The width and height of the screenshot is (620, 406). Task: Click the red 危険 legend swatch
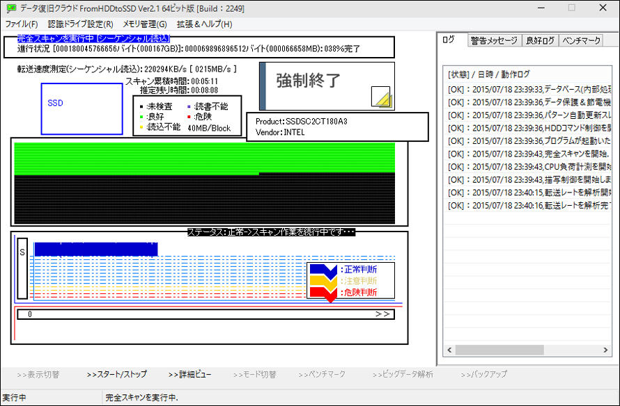(189, 117)
